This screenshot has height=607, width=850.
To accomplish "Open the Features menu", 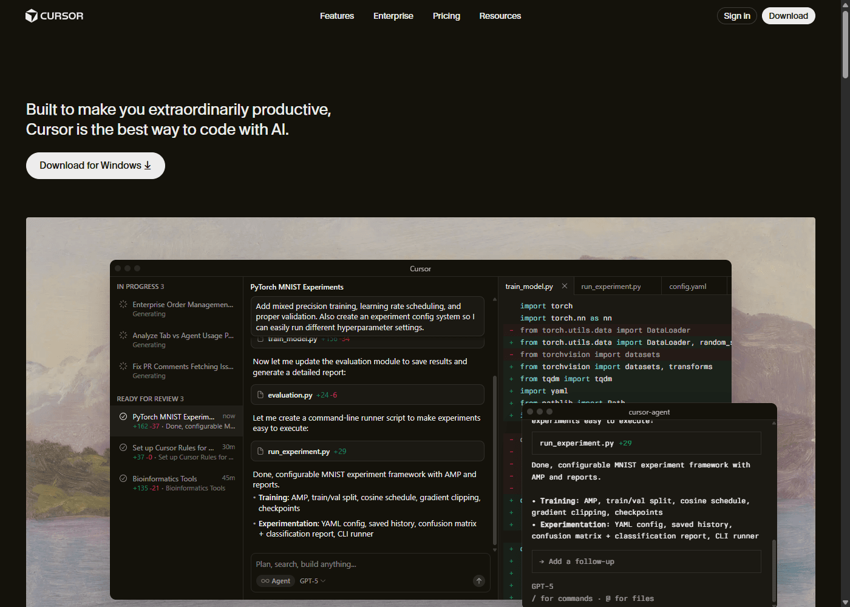I will [x=337, y=16].
